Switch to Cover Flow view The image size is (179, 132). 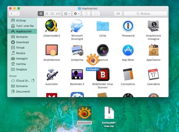click(x=58, y=14)
